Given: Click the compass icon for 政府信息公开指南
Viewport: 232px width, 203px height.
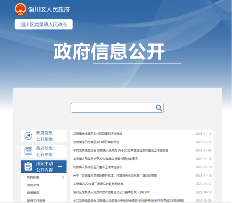Looking at the screenshot, I should [x=28, y=136].
